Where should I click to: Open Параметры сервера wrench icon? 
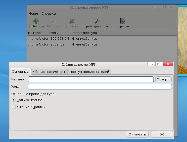(x=97, y=21)
